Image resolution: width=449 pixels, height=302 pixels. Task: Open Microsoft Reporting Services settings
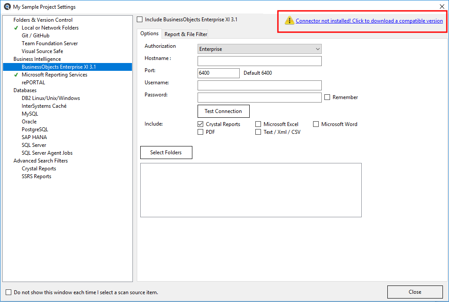point(54,75)
